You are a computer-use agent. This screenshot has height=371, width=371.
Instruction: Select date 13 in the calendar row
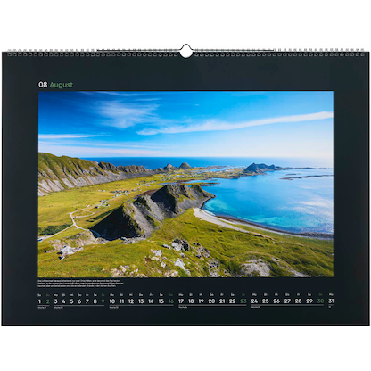tap(141, 301)
